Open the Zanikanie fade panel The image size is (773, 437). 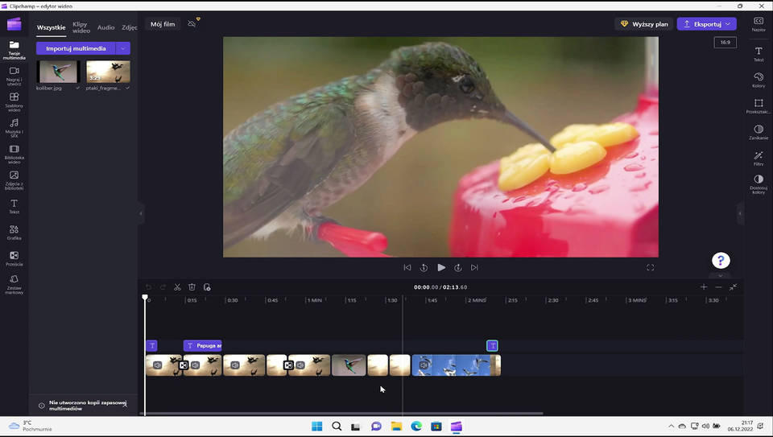pos(759,132)
